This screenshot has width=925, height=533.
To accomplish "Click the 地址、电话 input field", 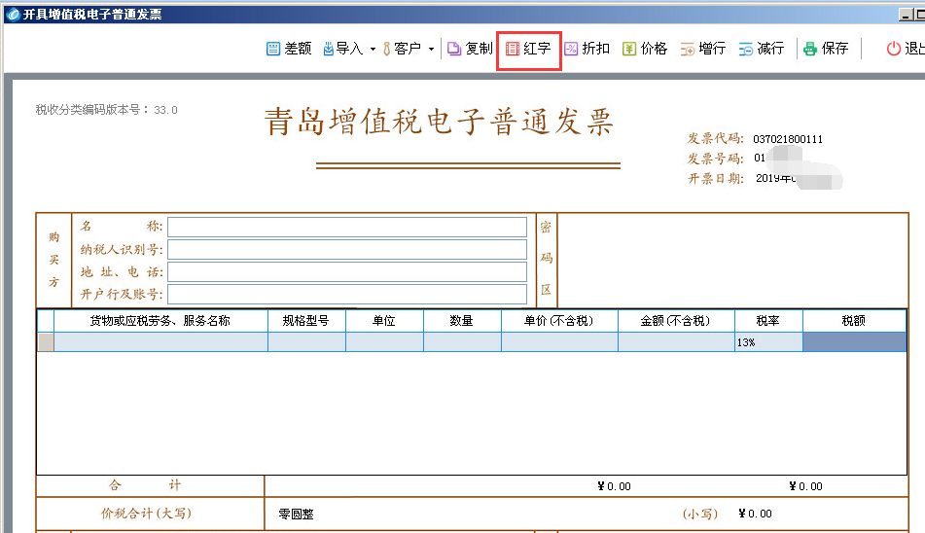I will [x=346, y=271].
